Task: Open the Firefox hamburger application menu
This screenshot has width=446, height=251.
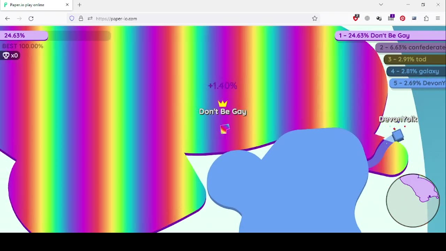Action: [x=438, y=18]
